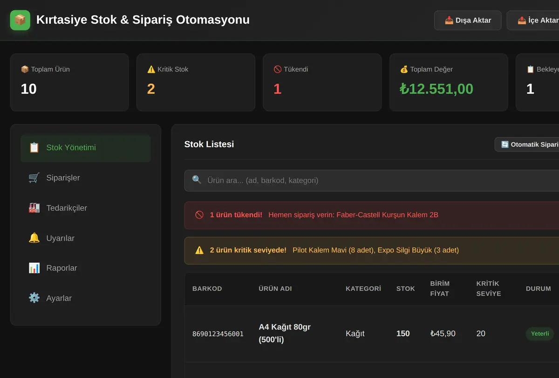Click the critical level value 20
559x378 pixels.
[481, 334]
